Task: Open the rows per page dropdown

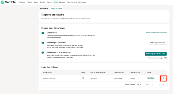Action: pyautogui.click(x=139, y=84)
